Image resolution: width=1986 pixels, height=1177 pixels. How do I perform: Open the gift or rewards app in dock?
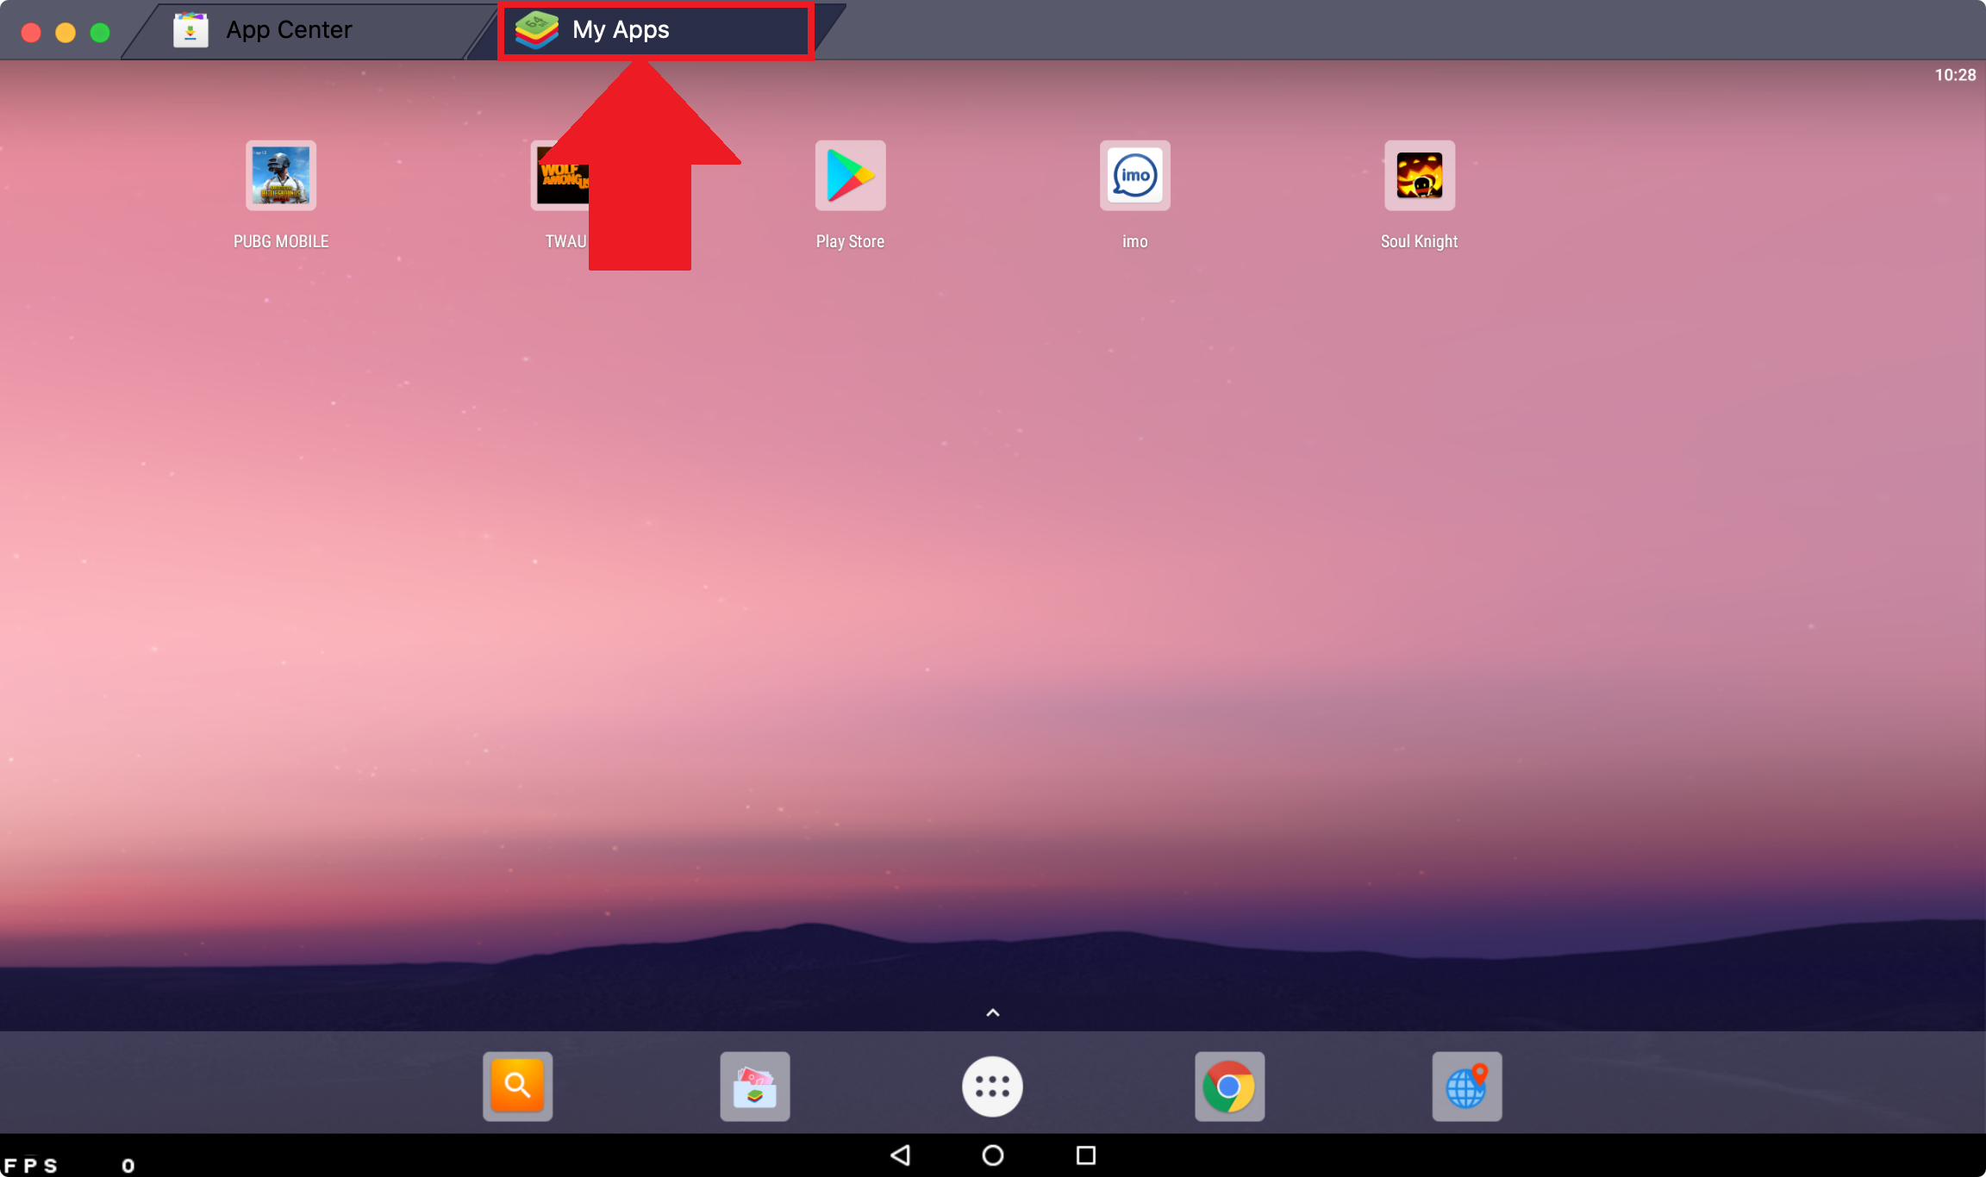(754, 1085)
